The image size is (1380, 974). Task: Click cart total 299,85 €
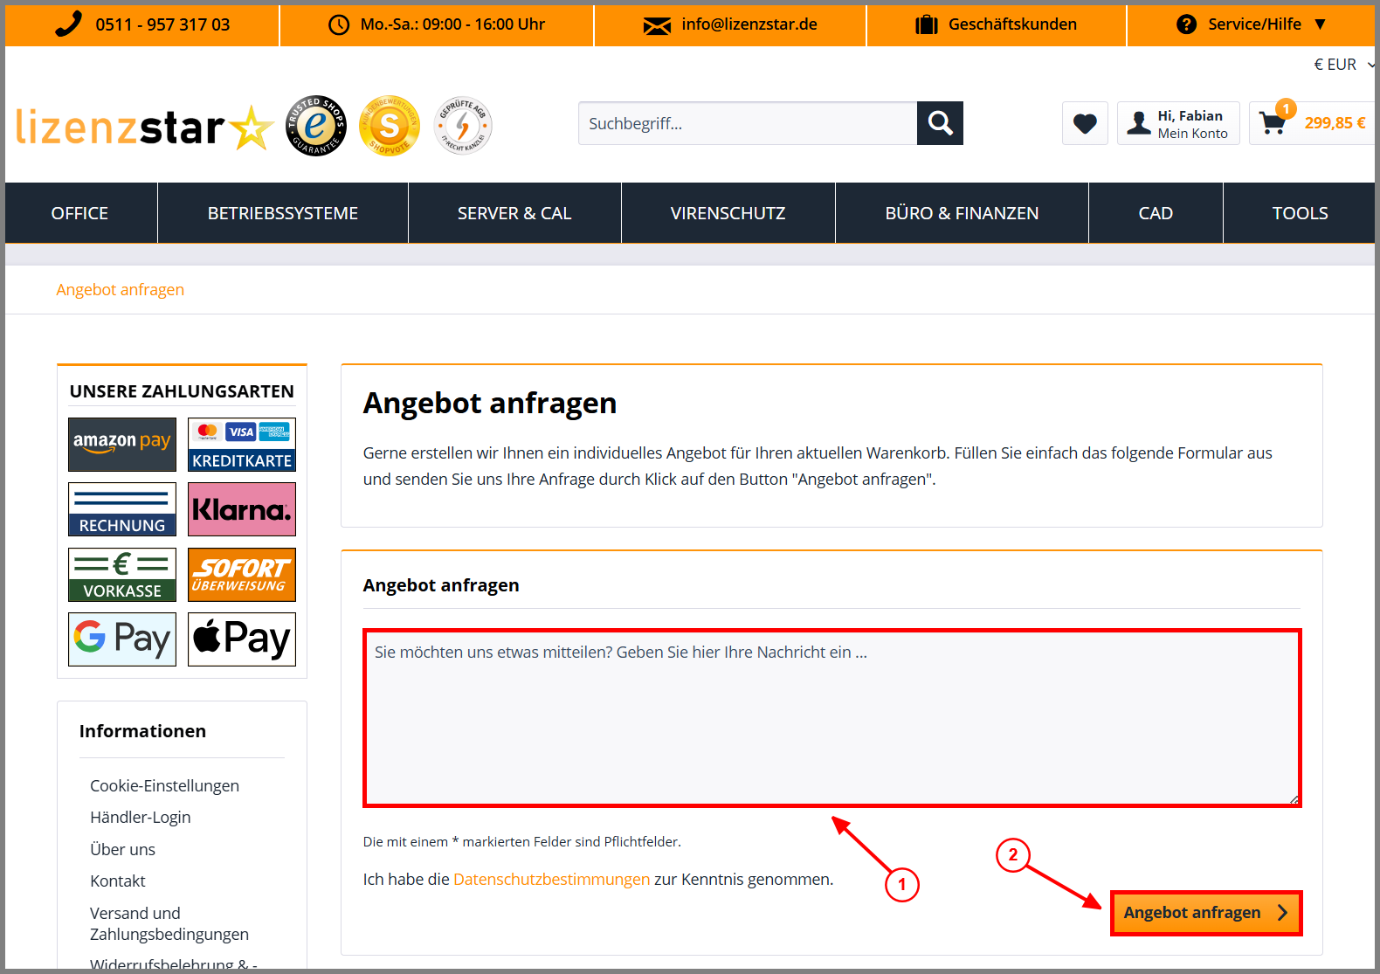(1335, 123)
